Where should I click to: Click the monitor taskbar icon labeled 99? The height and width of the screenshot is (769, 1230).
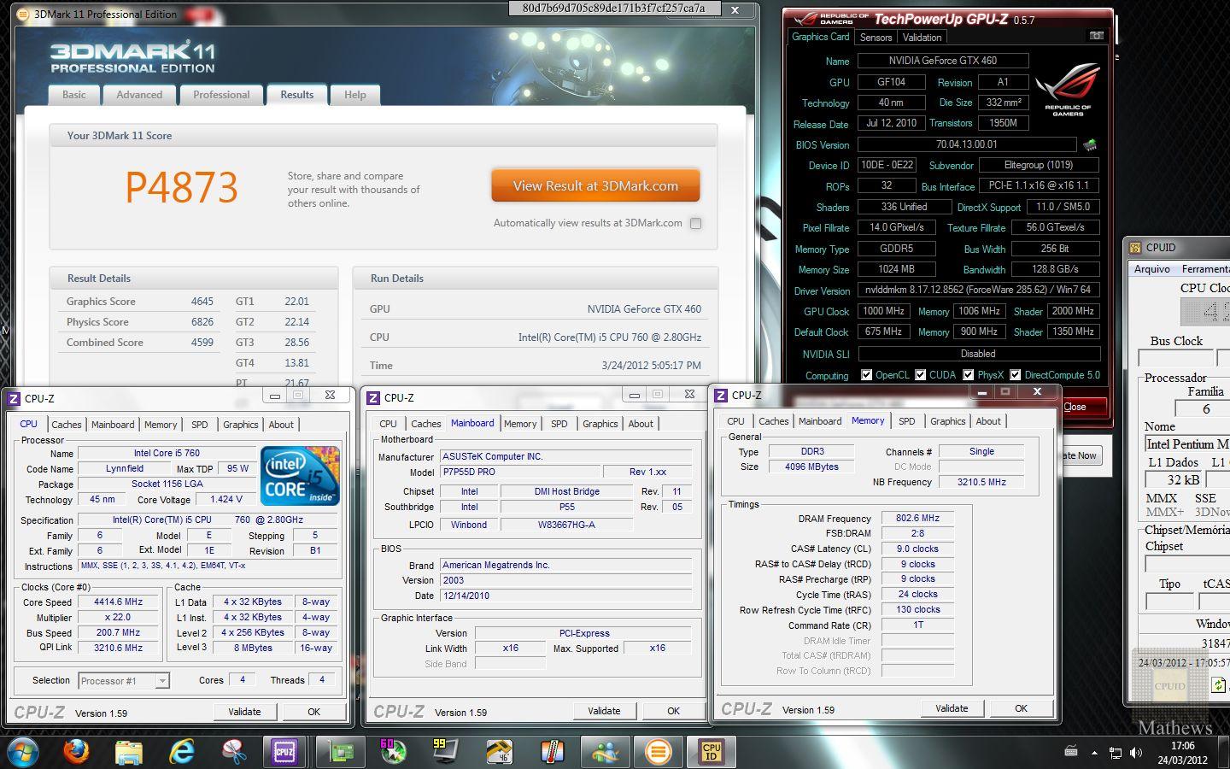pos(445,752)
